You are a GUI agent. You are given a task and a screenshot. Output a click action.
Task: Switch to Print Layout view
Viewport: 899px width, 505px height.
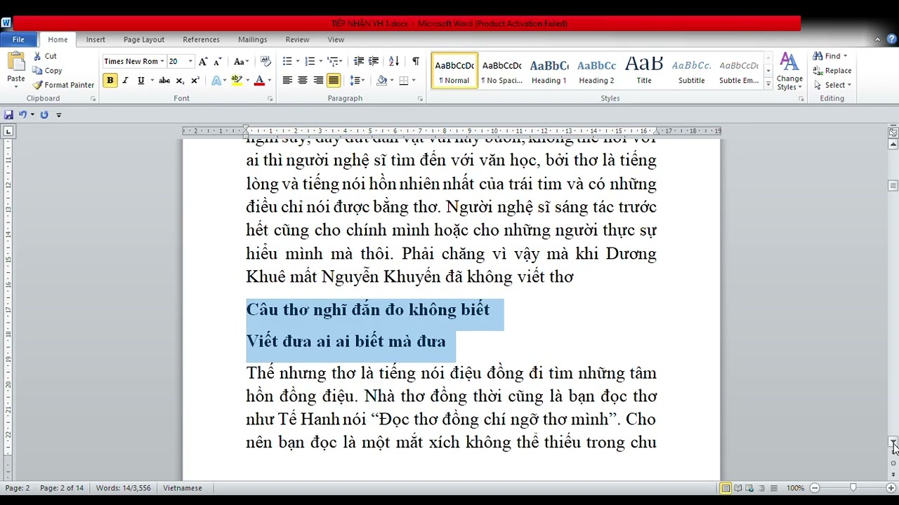(726, 488)
